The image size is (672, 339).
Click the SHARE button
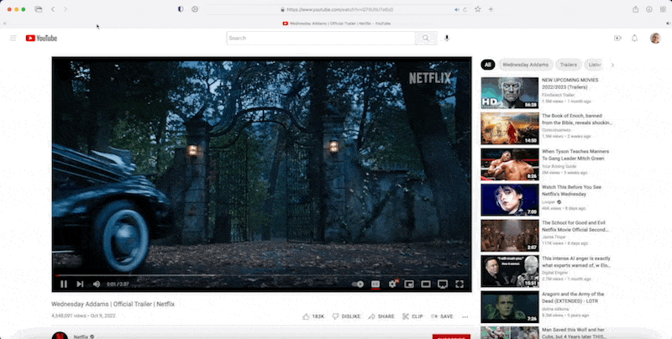pyautogui.click(x=381, y=316)
